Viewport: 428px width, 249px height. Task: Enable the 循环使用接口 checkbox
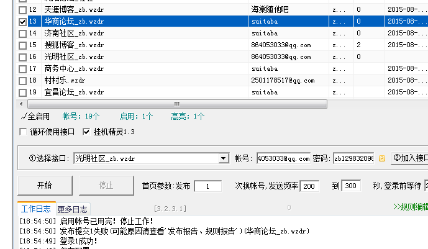tap(24, 132)
